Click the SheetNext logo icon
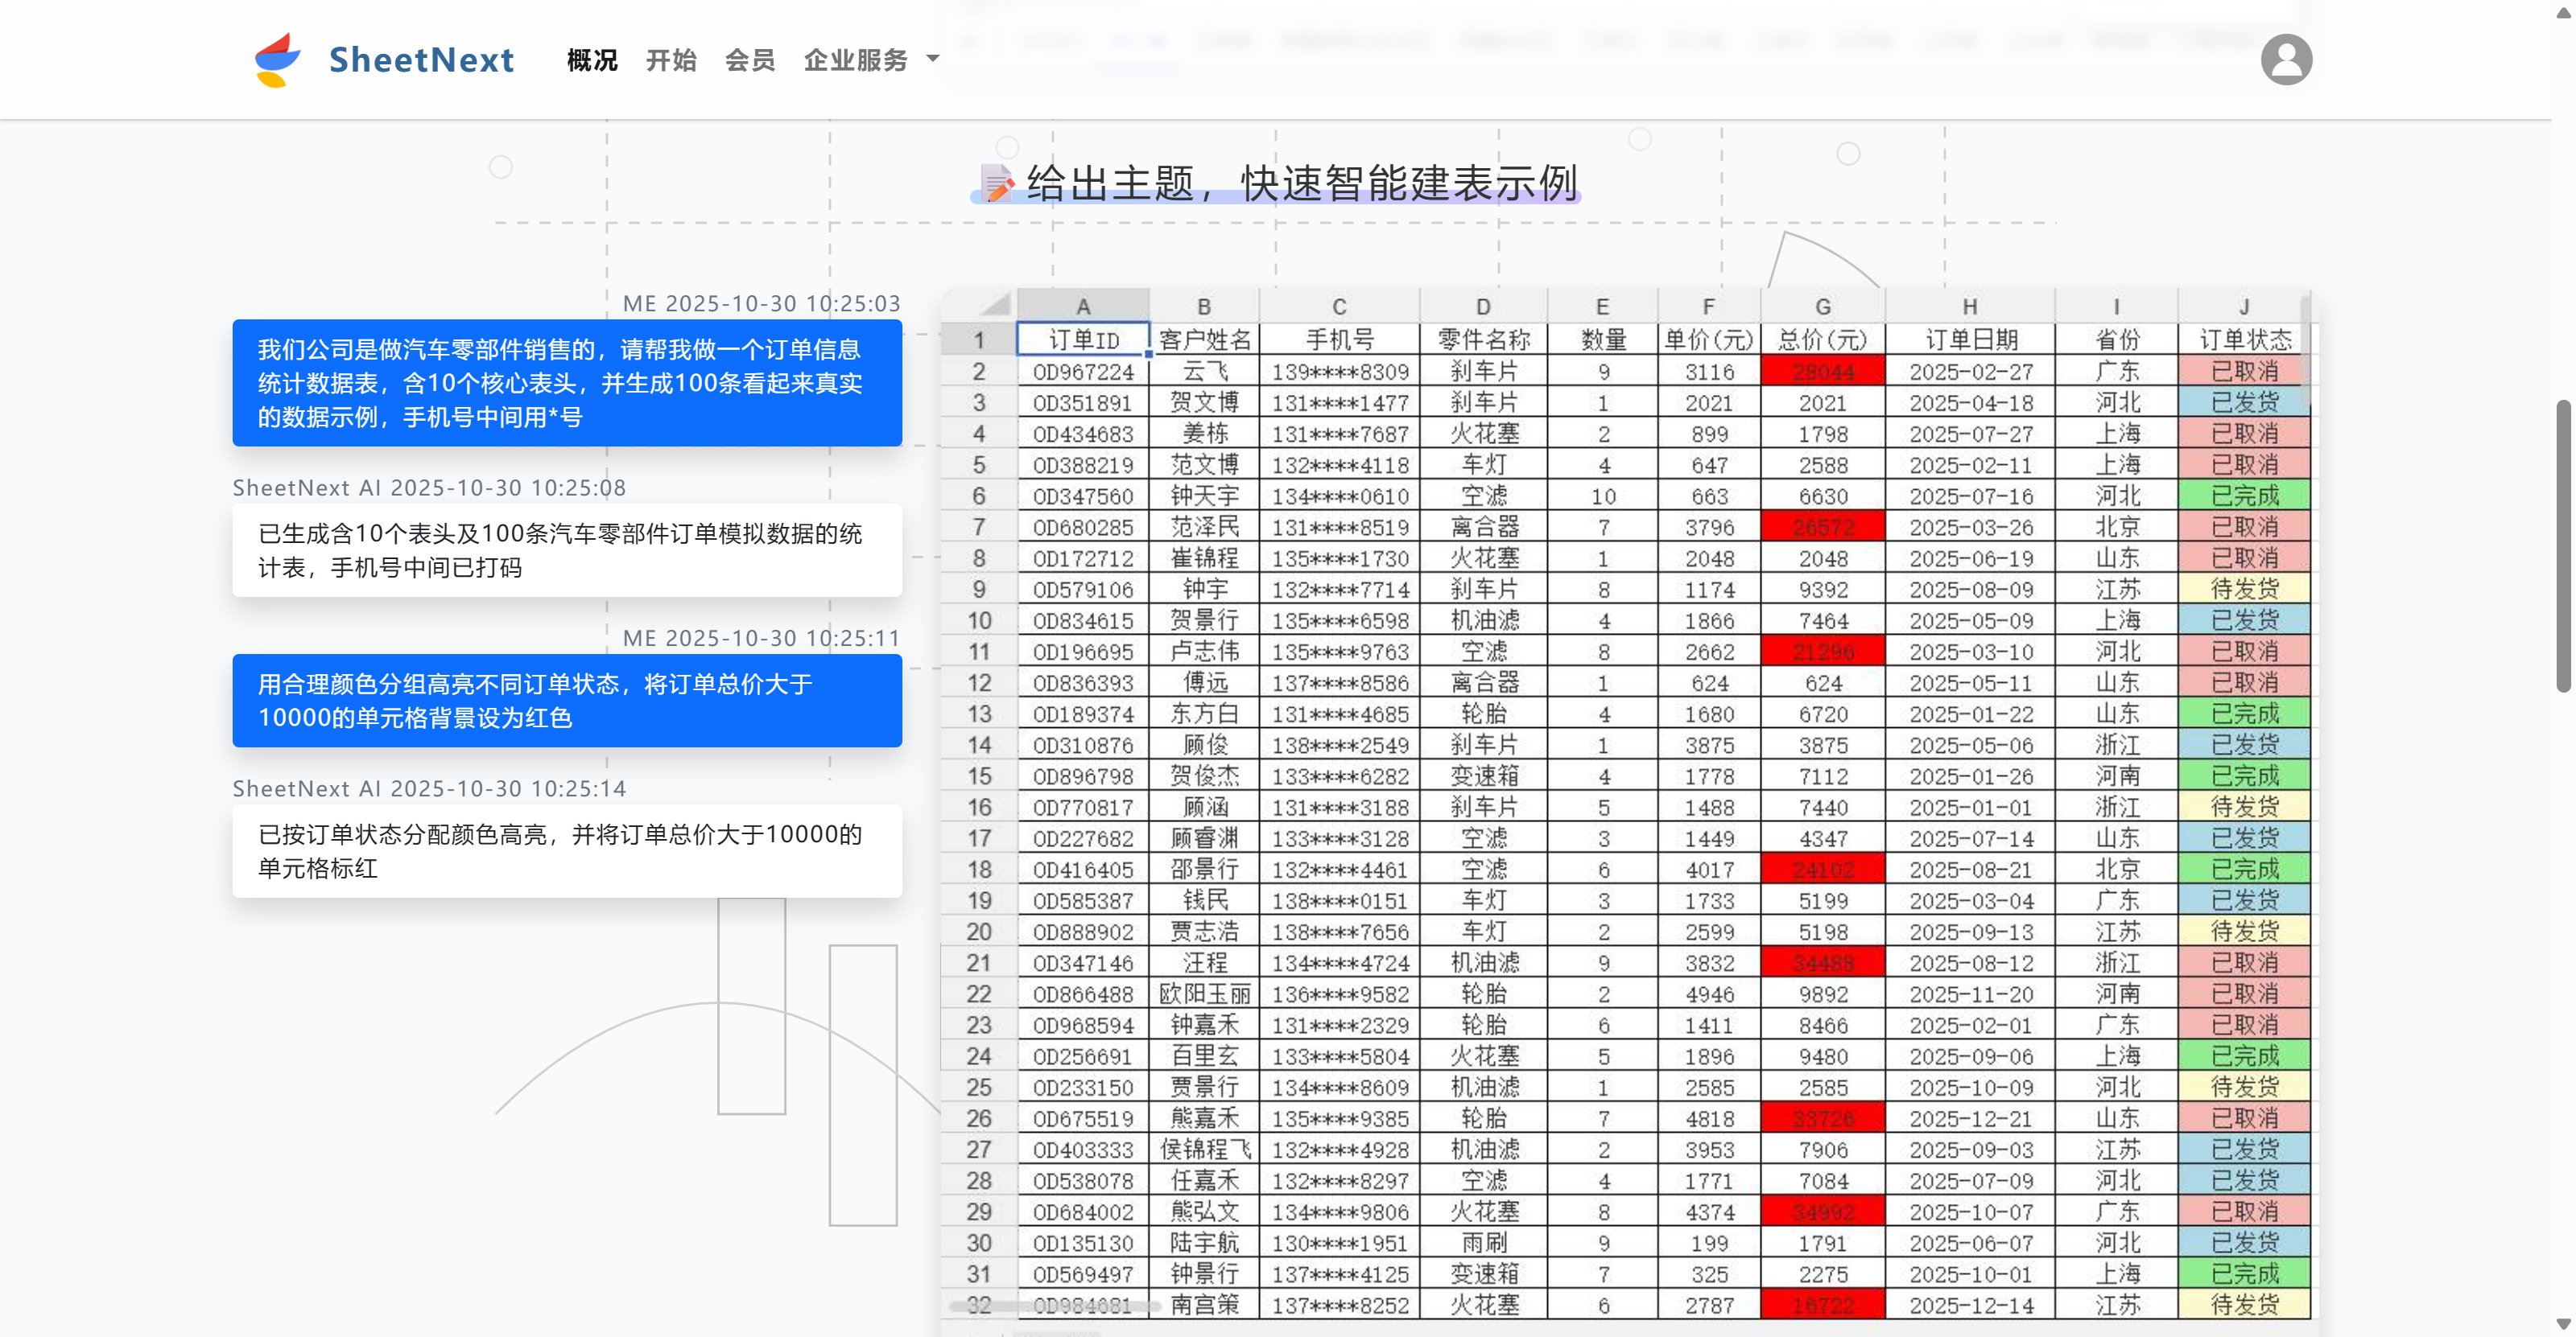2576x1337 pixels. (x=276, y=58)
